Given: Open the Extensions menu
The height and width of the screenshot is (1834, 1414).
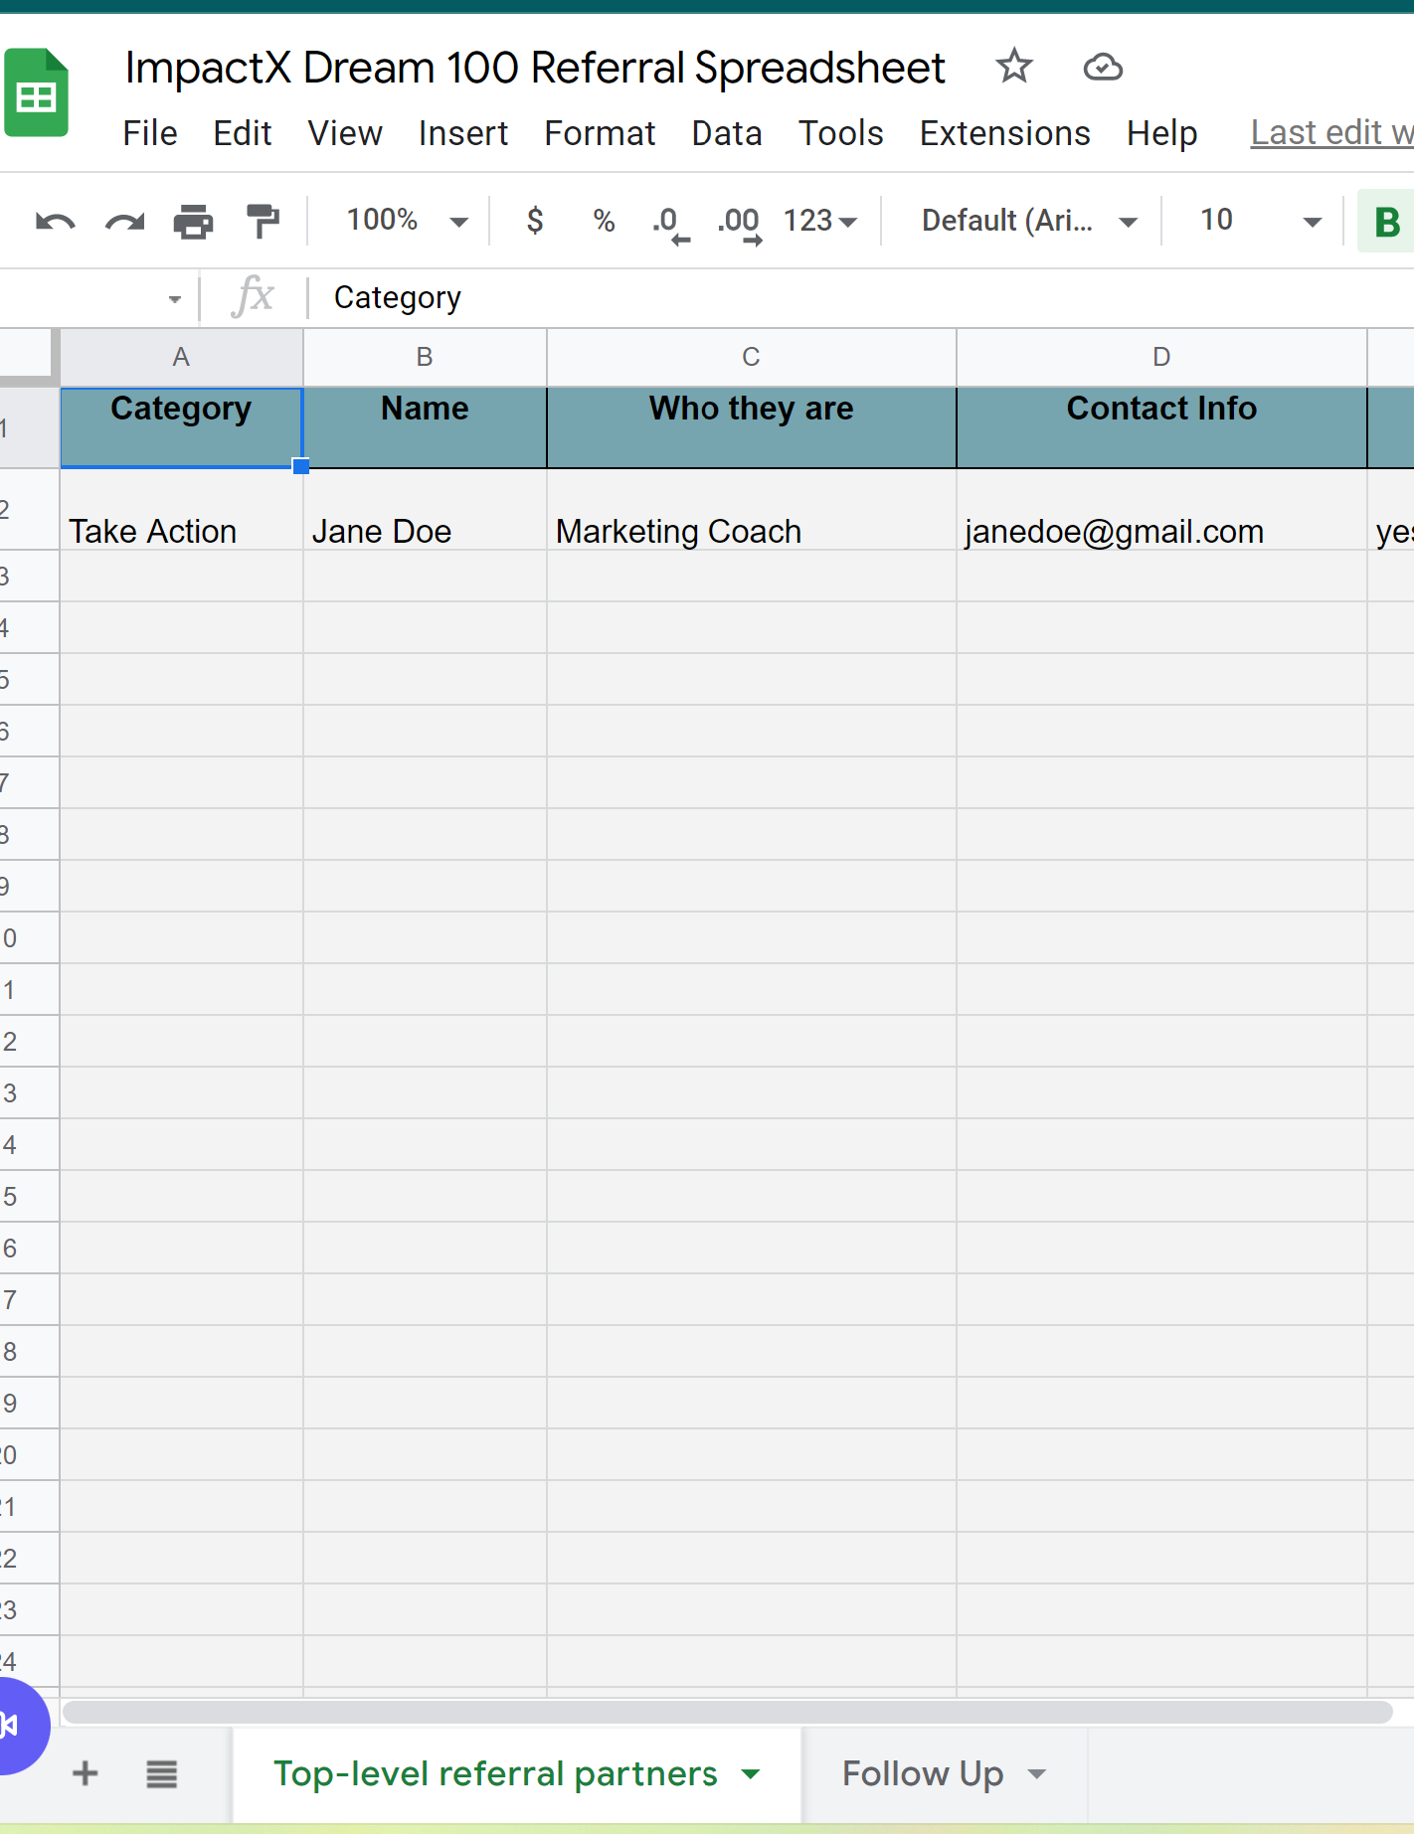Looking at the screenshot, I should [x=1004, y=133].
